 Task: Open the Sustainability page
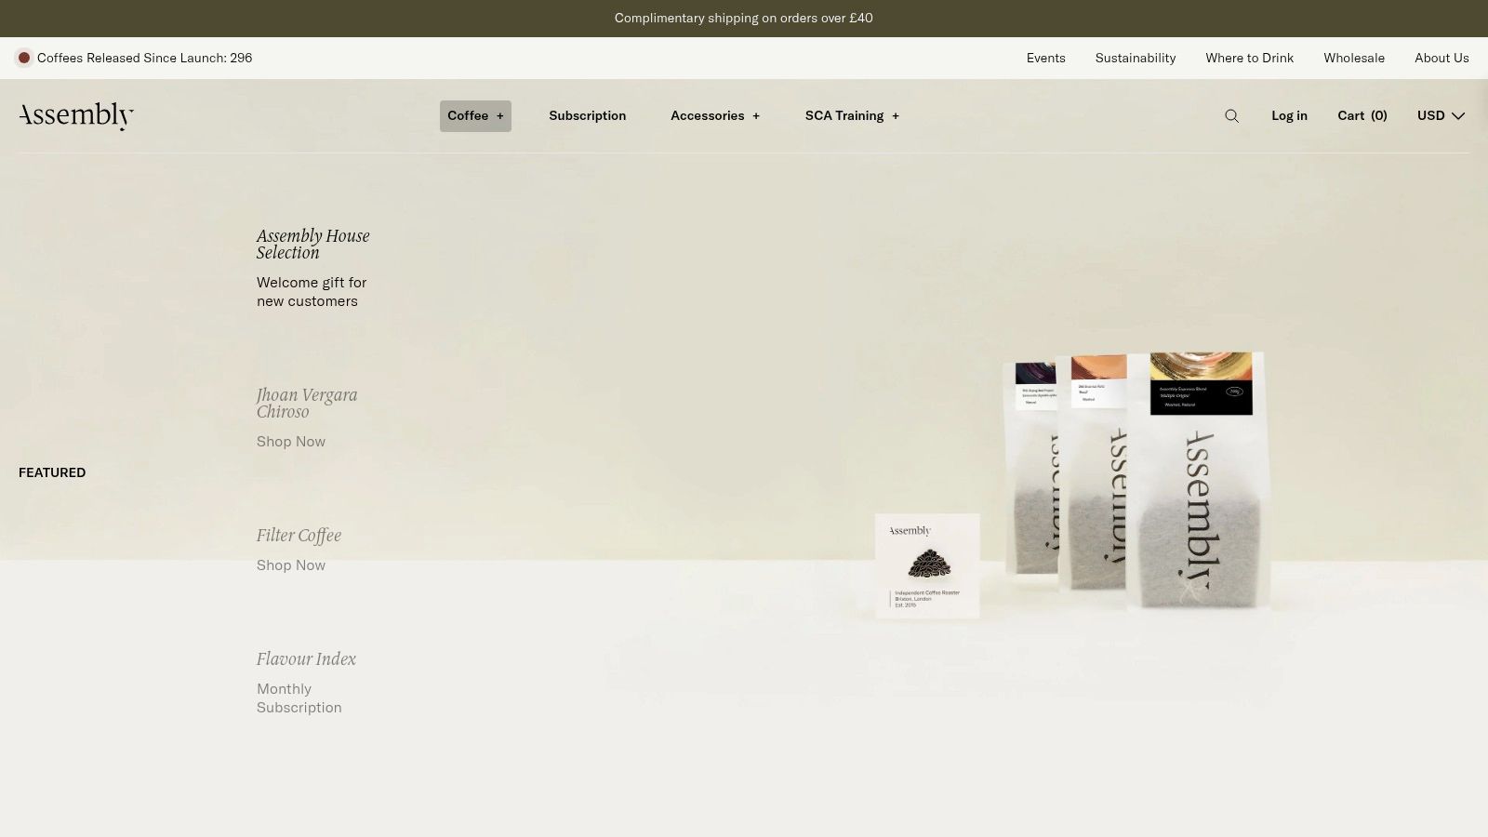click(x=1135, y=58)
